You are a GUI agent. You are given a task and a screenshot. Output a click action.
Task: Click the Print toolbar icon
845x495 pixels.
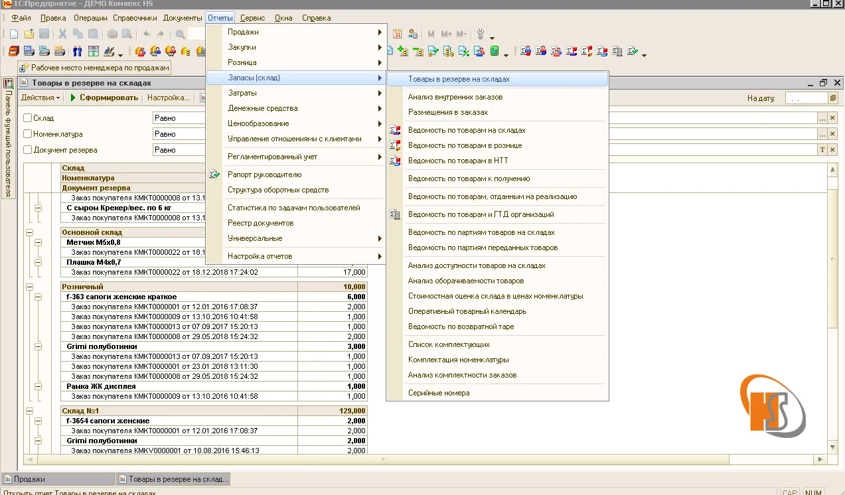coord(112,34)
